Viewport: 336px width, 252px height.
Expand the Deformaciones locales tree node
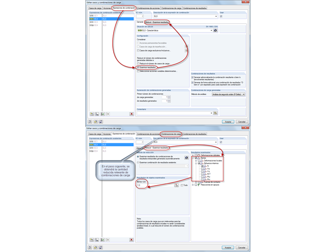196,160
